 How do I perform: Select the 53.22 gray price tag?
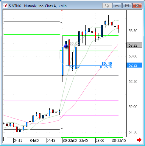tap(134, 45)
